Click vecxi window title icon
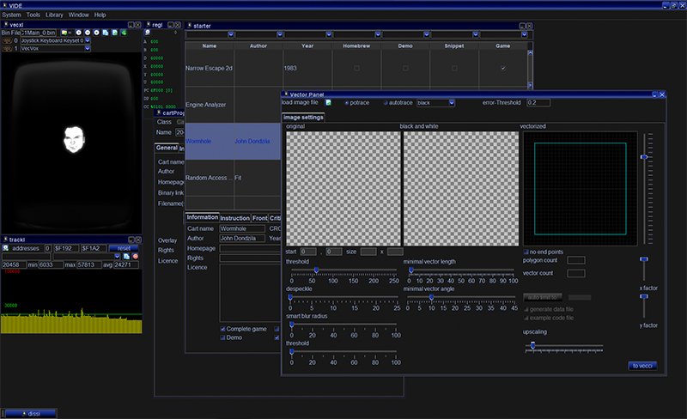The image size is (687, 419). pyautogui.click(x=6, y=25)
